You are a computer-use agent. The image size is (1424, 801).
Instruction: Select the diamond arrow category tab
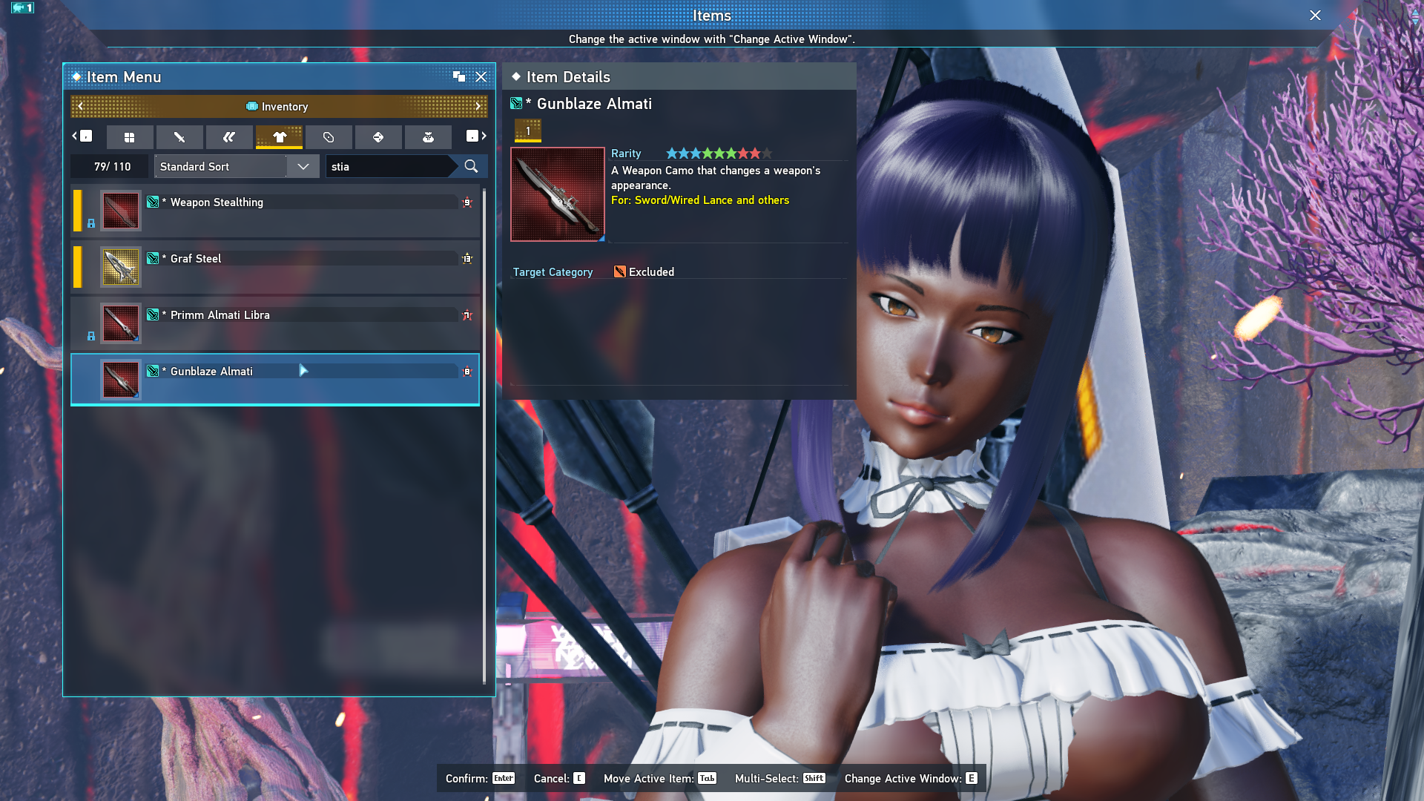pos(378,137)
